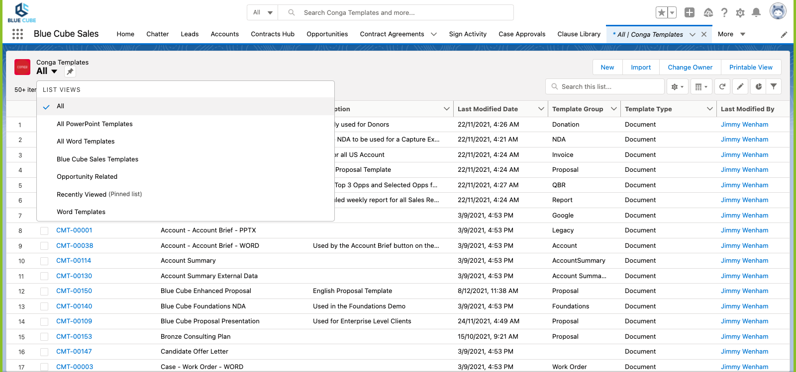Click the refresh list icon
The height and width of the screenshot is (372, 796).
(722, 86)
